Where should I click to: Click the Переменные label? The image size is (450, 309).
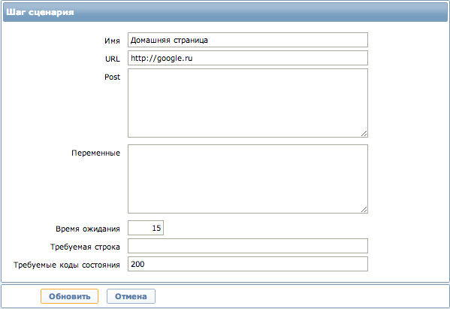click(x=95, y=153)
